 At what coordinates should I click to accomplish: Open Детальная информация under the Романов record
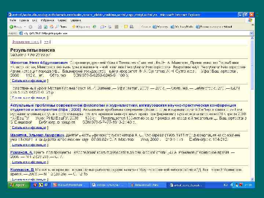pyautogui.click(x=29, y=162)
